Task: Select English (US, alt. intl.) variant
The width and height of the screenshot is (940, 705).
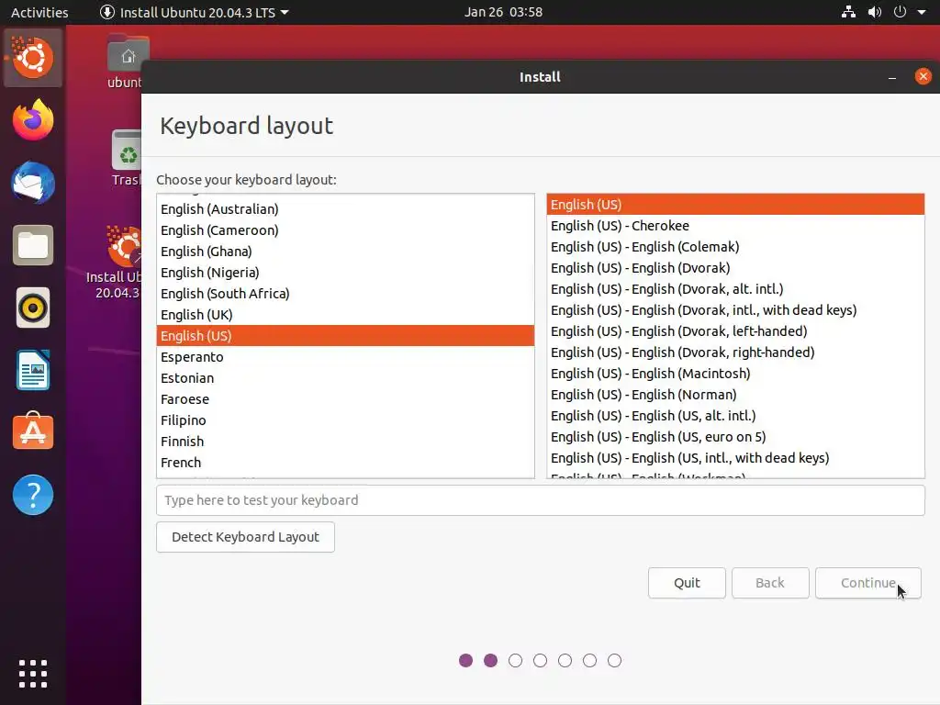Action: coord(735,416)
